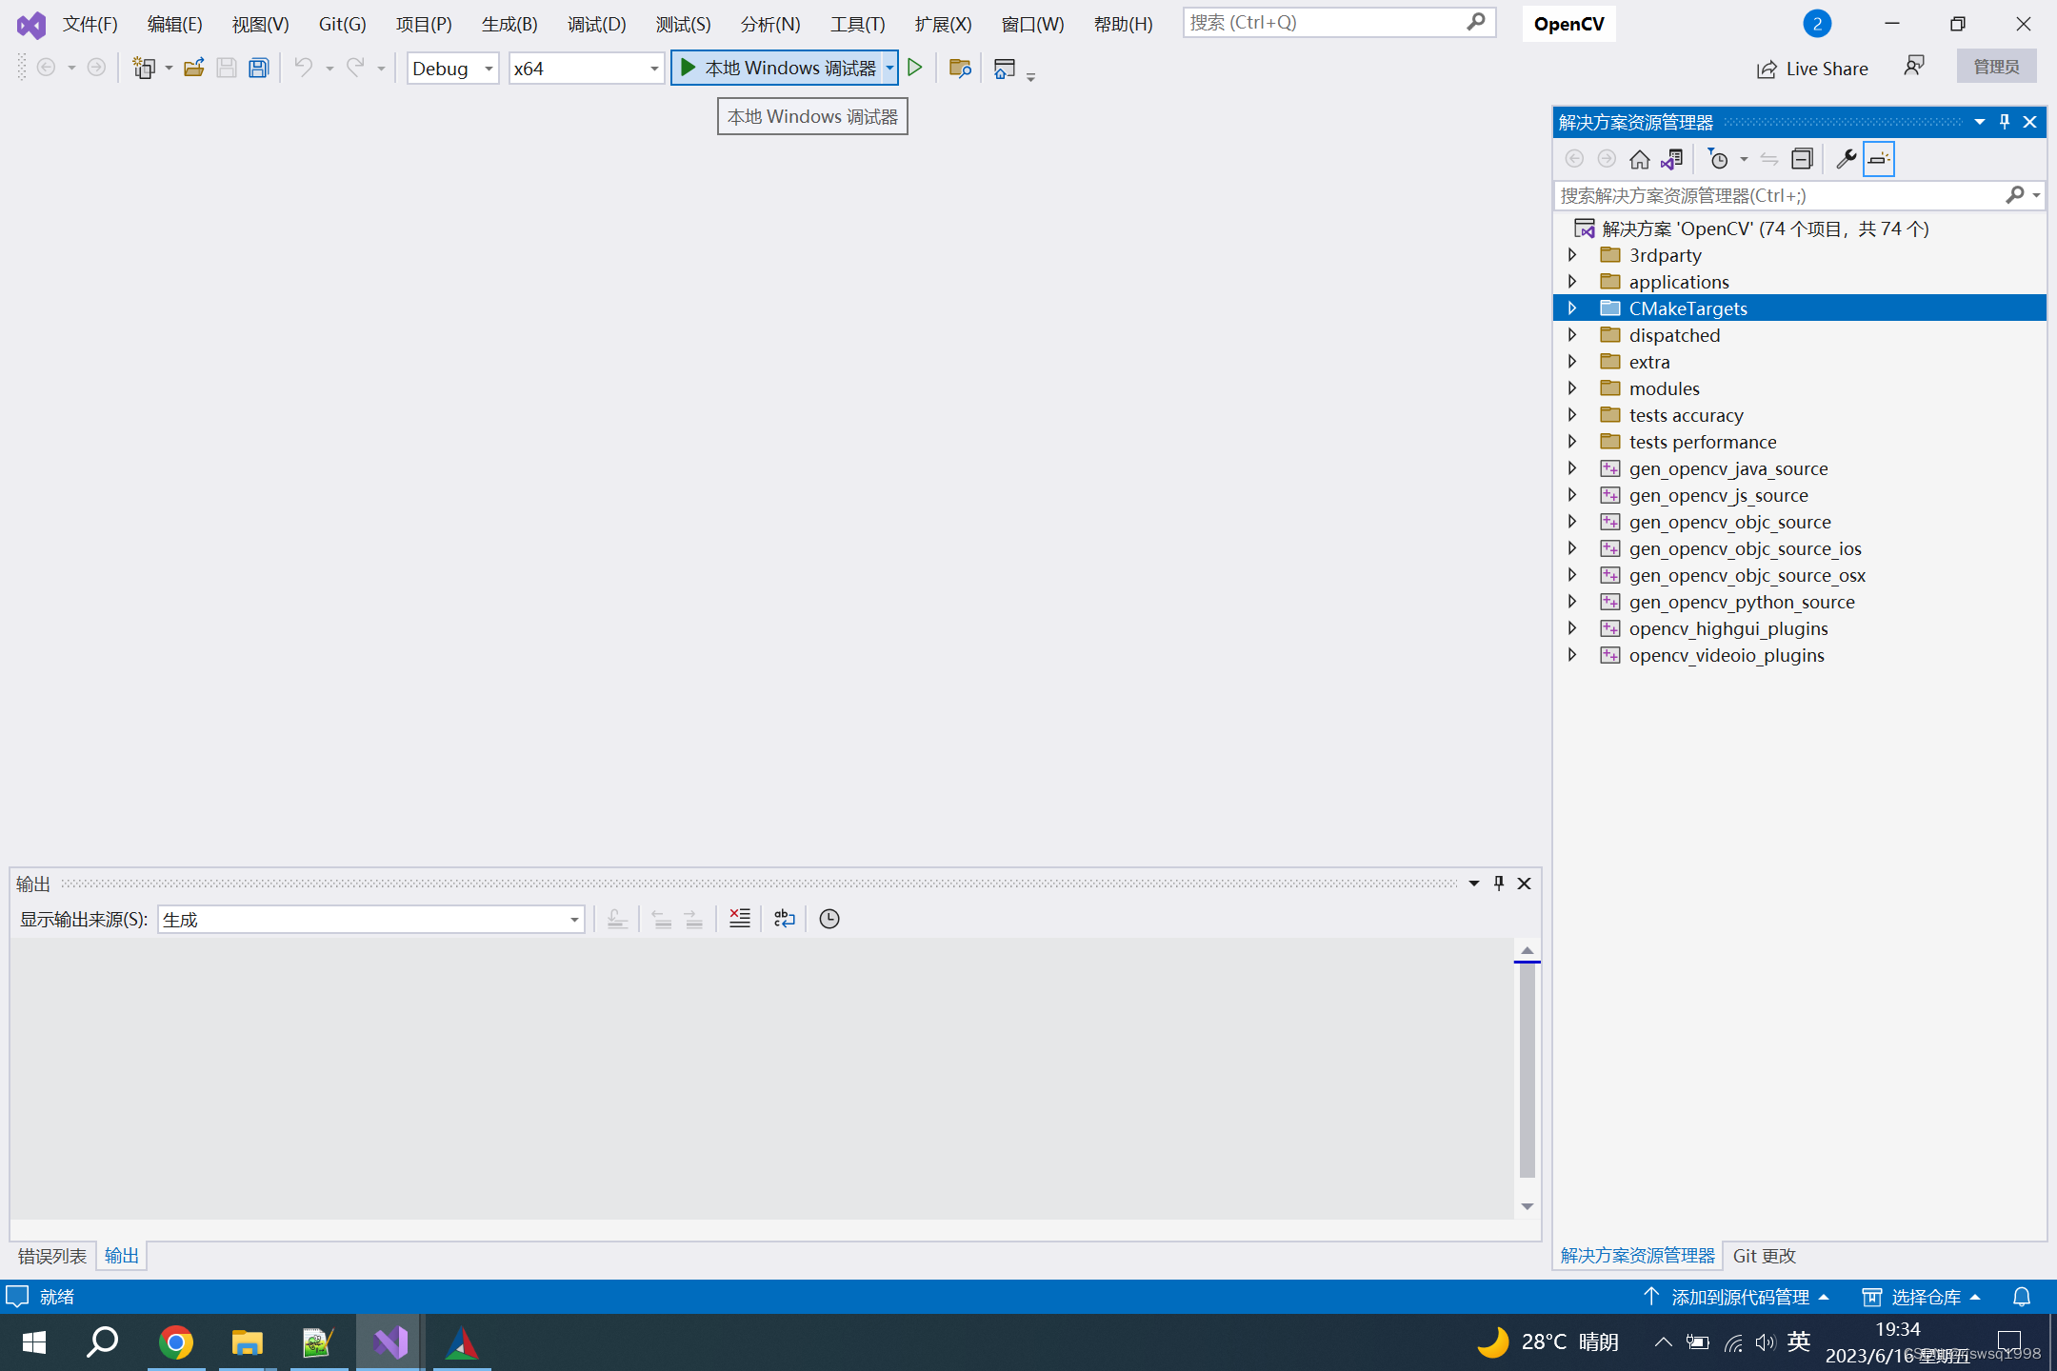The width and height of the screenshot is (2057, 1371).
Task: Click the Start Without Debugging icon
Action: (915, 68)
